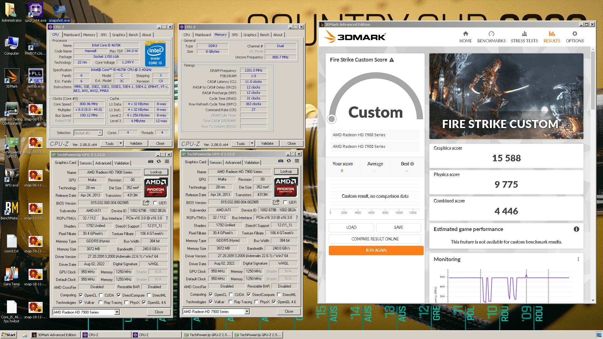Open the 3DMark desktop shortcut
Screen dimensions: 603x339
12,78
